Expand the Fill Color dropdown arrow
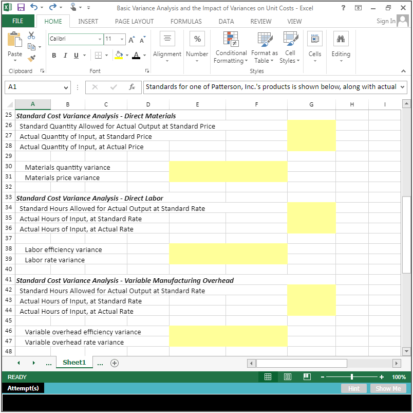Image resolution: width=413 pixels, height=413 pixels. [127, 56]
